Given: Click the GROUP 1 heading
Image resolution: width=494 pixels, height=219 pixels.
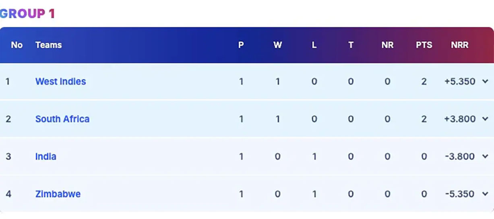Looking at the screenshot, I should click(x=27, y=14).
